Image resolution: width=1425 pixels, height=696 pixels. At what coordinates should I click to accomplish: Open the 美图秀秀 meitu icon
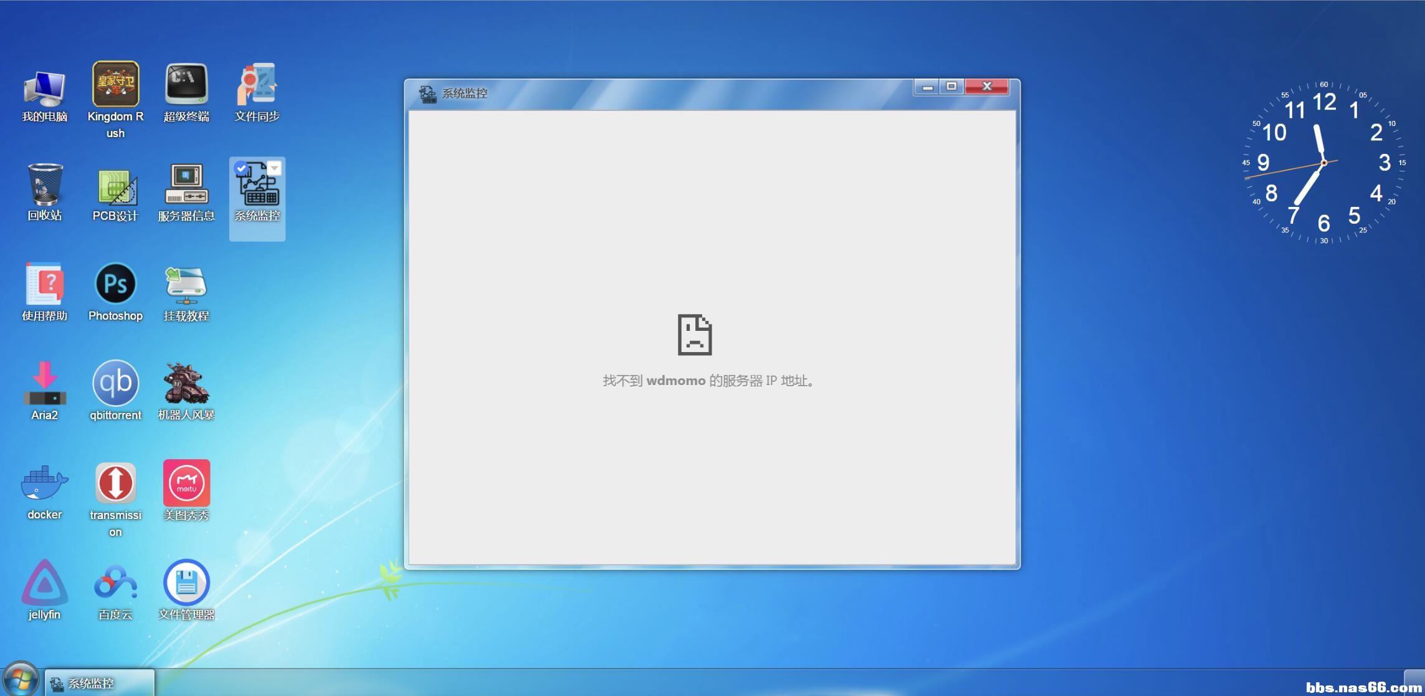tap(186, 483)
